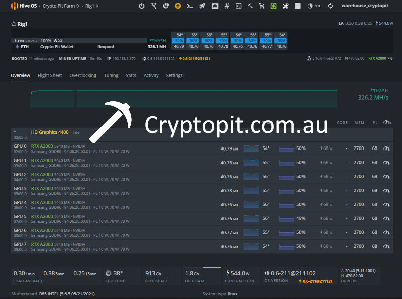Viewport: 402px width, 299px height.
Task: Click the Hive OS logo
Action: [x=24, y=6]
